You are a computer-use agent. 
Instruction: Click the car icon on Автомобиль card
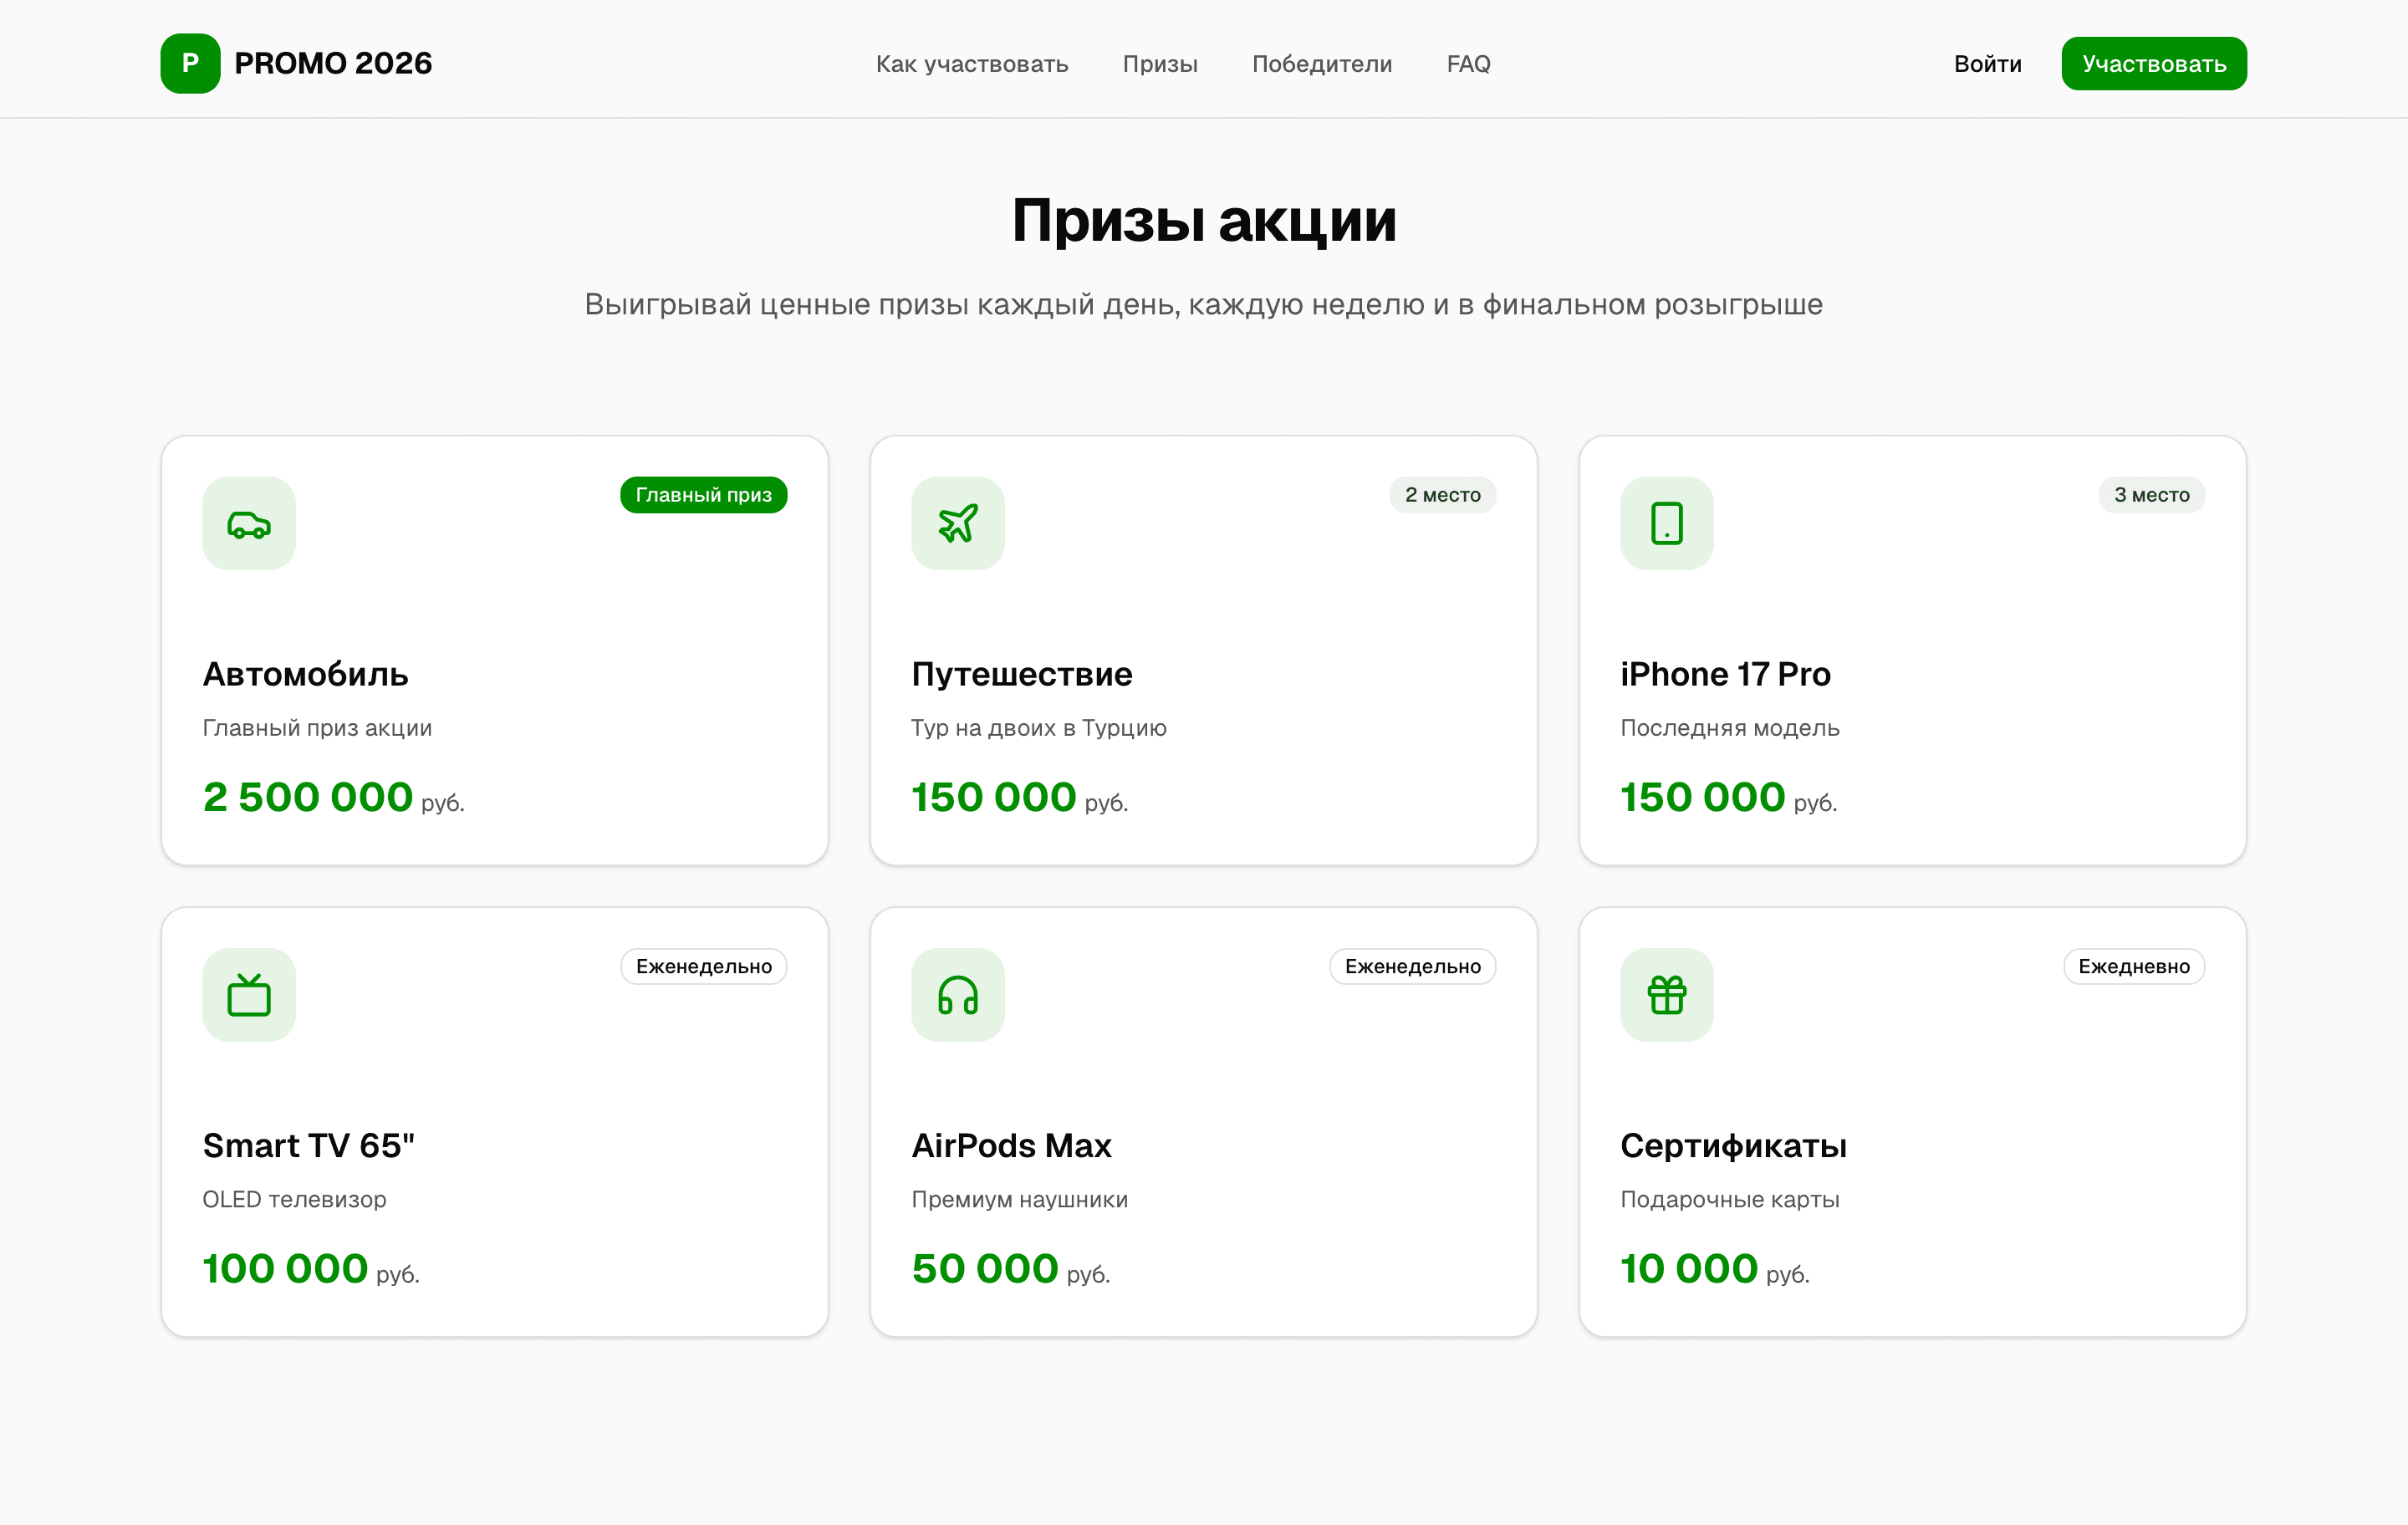249,523
